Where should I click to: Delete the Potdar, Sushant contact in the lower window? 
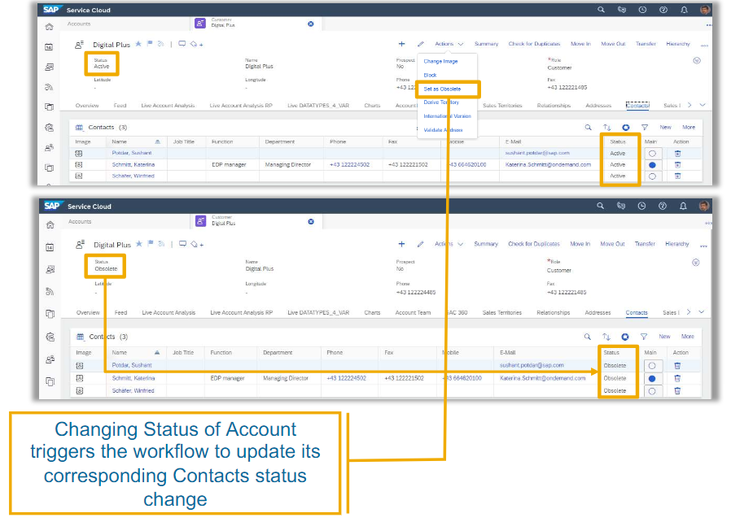point(677,366)
